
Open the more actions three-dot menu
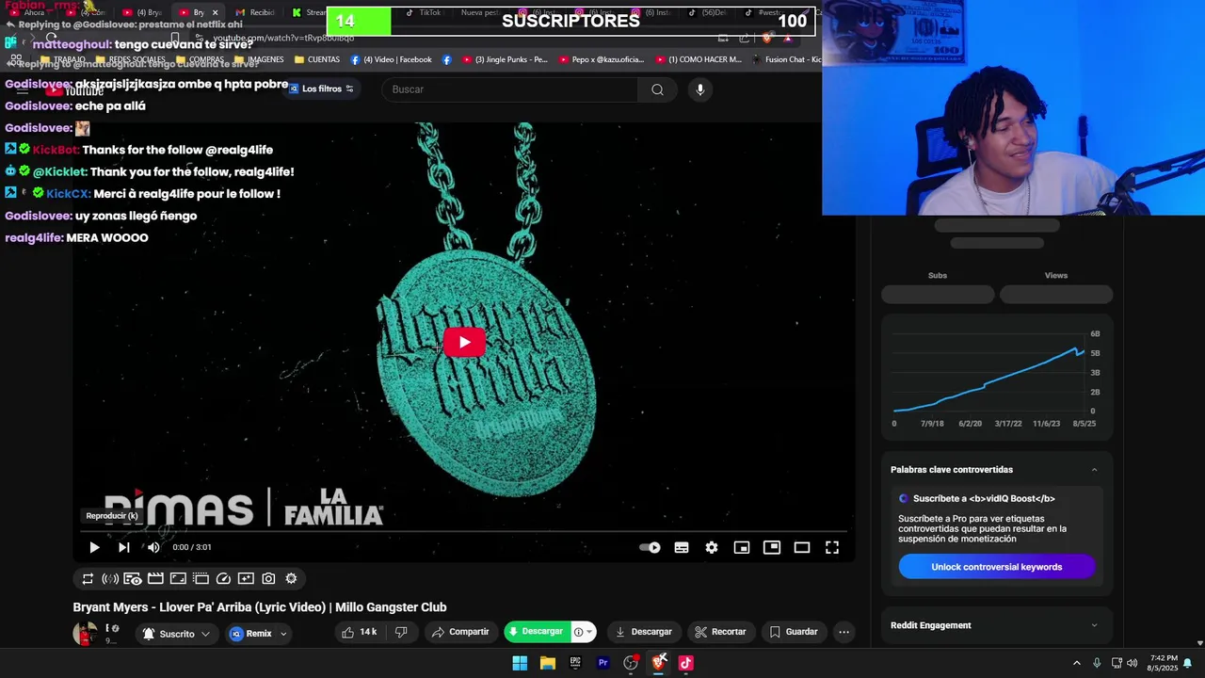click(844, 632)
